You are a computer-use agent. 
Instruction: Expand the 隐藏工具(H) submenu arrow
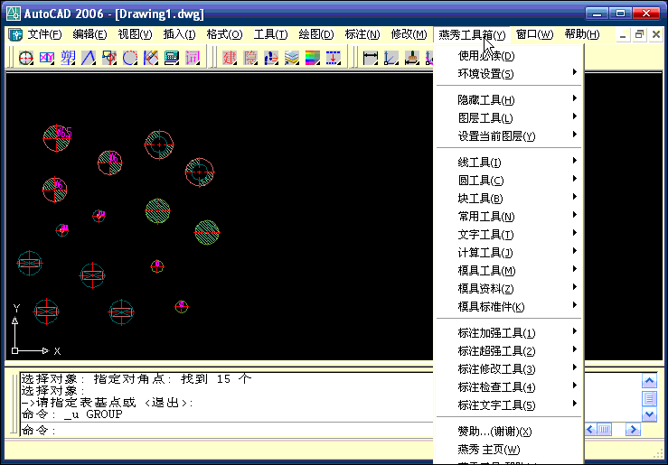574,98
